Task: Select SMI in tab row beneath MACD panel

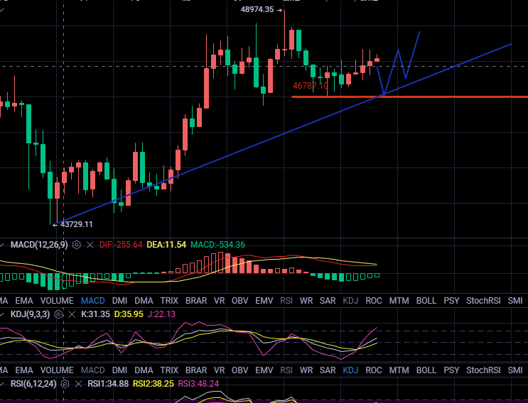Action: (x=515, y=301)
